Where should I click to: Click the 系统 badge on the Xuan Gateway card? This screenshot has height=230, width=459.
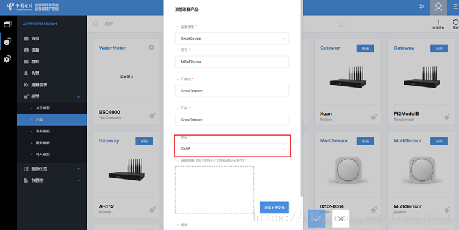(x=366, y=48)
